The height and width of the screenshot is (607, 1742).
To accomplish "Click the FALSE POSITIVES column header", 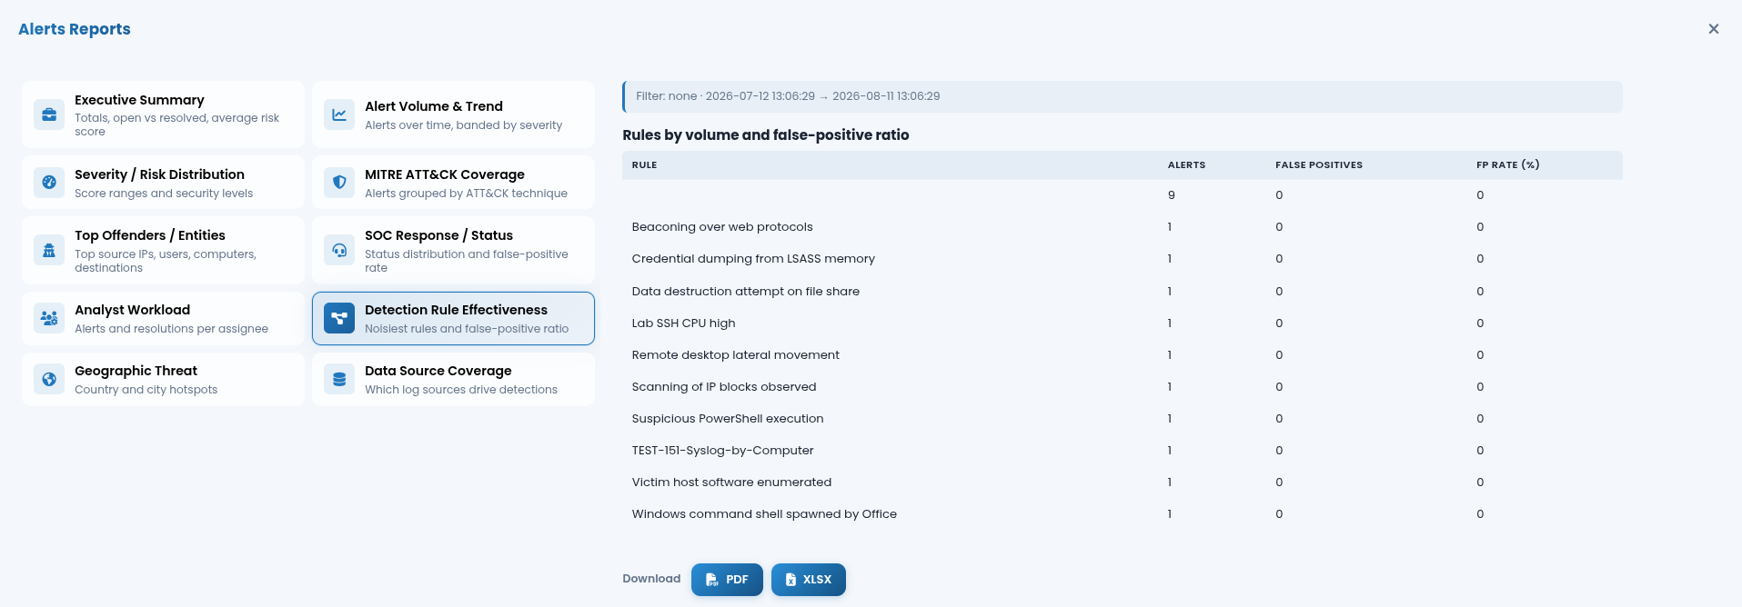I will pyautogui.click(x=1318, y=165).
